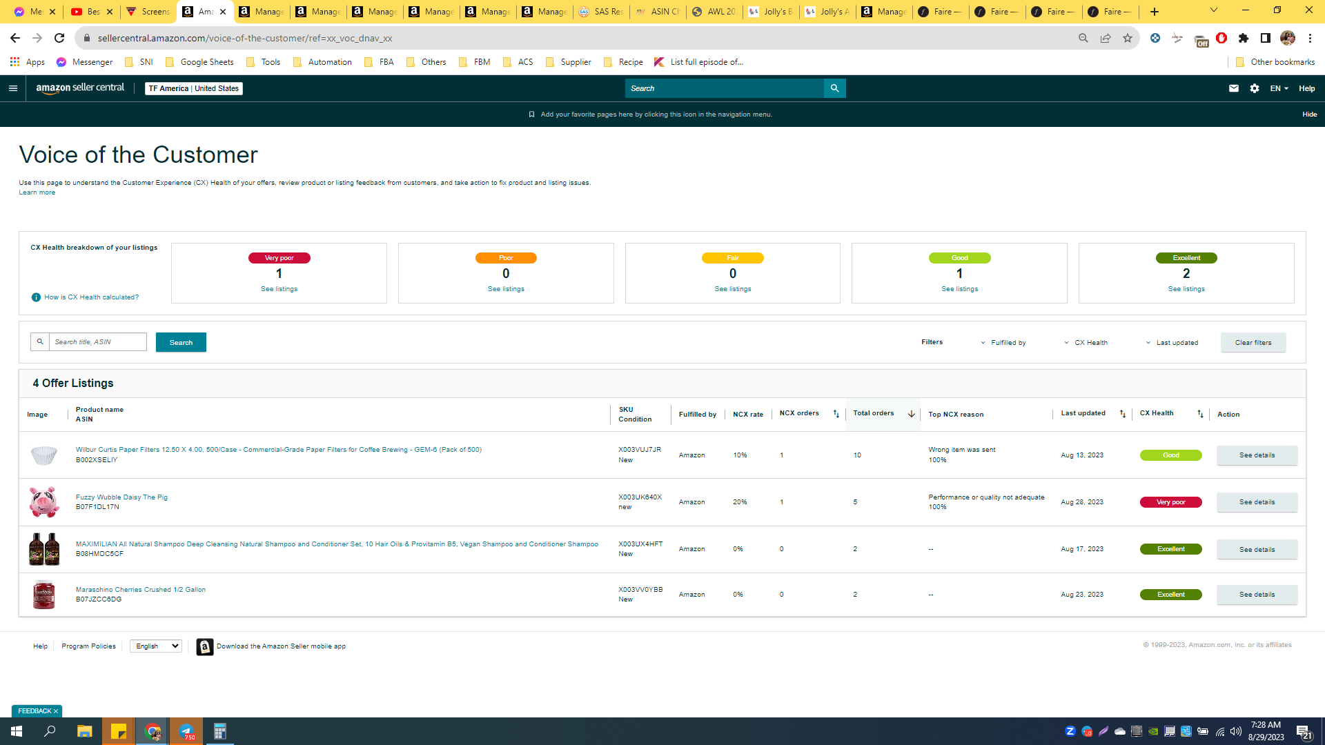
Task: Open the Messages envelope icon
Action: (1234, 88)
